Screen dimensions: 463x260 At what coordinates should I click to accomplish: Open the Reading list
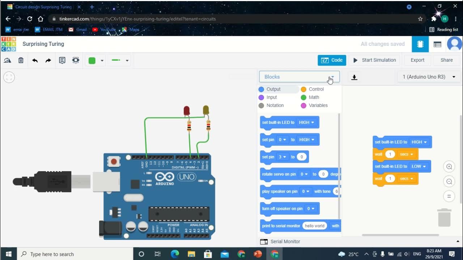click(x=443, y=30)
